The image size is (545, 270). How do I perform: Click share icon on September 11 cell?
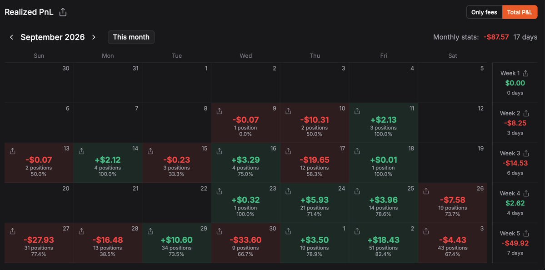357,111
